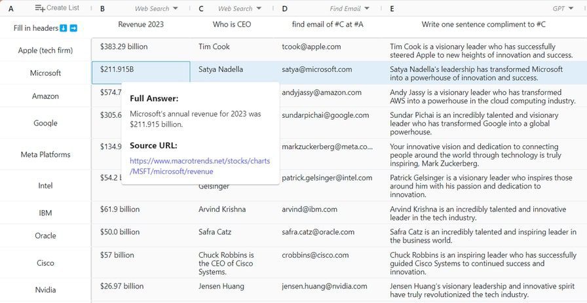Viewport: 587px width, 303px height.
Task: Edit the Who is CEO header
Action: click(x=232, y=25)
